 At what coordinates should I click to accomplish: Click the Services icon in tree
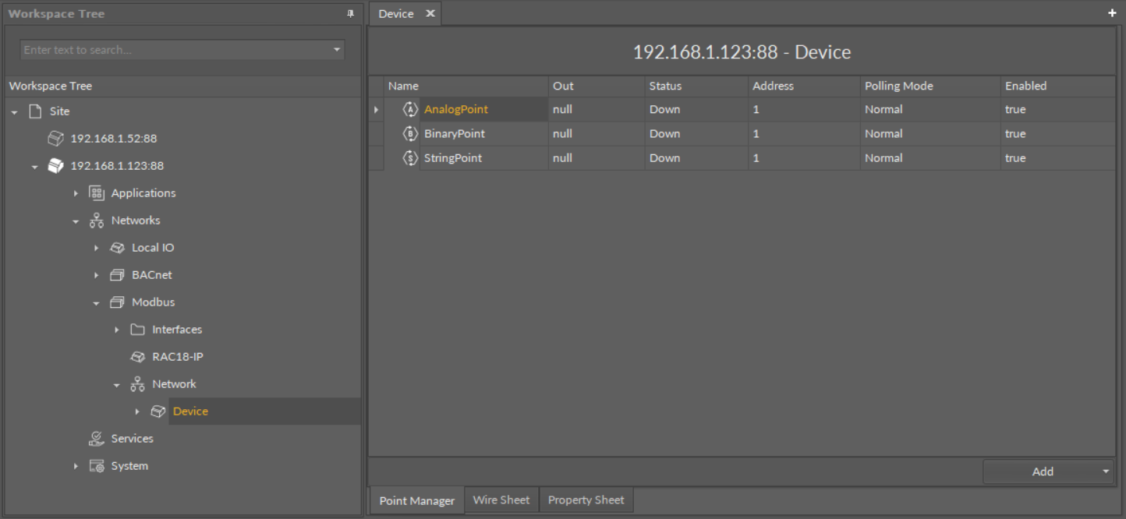(97, 439)
